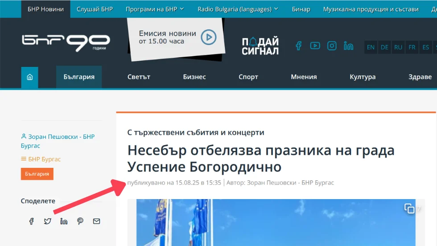Click orange България tag button

point(37,174)
